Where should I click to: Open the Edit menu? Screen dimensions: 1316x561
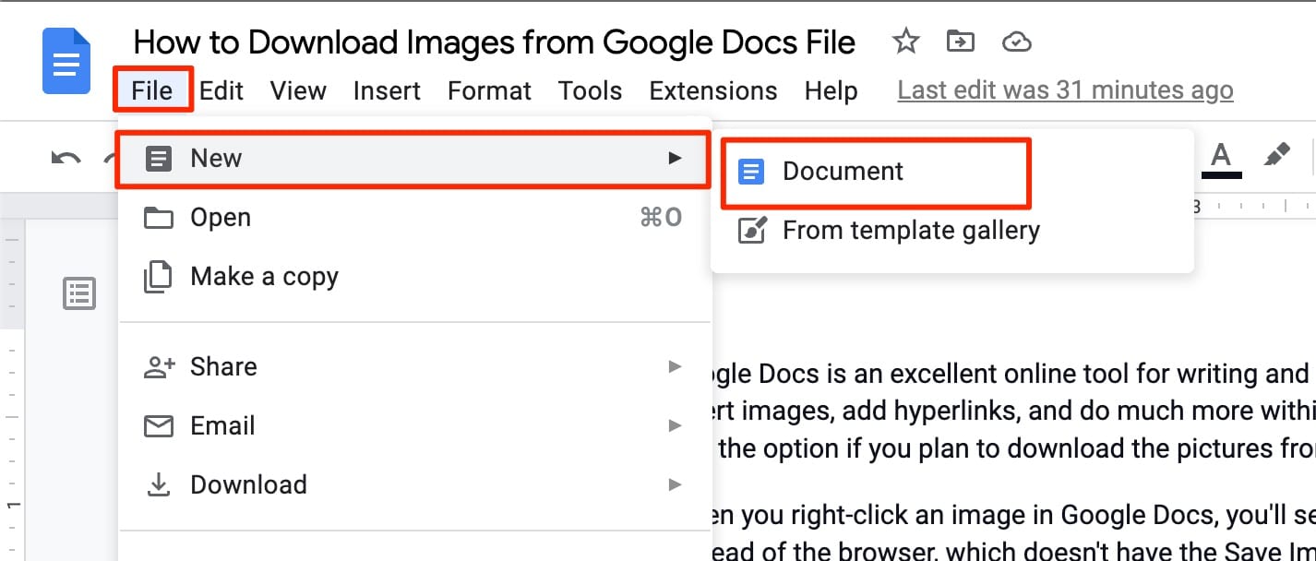[x=221, y=90]
